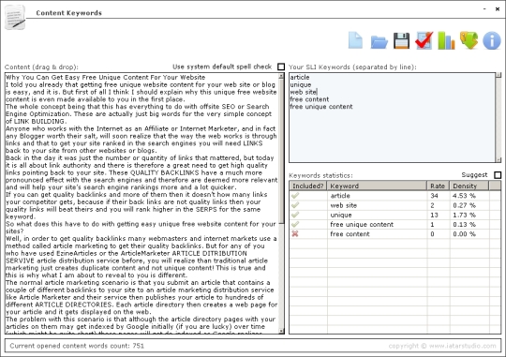This screenshot has width=506, height=357.
Task: Click the green check for unique row
Action: 295,215
